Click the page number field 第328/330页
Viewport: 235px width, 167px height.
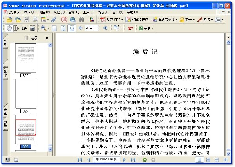click(106, 160)
